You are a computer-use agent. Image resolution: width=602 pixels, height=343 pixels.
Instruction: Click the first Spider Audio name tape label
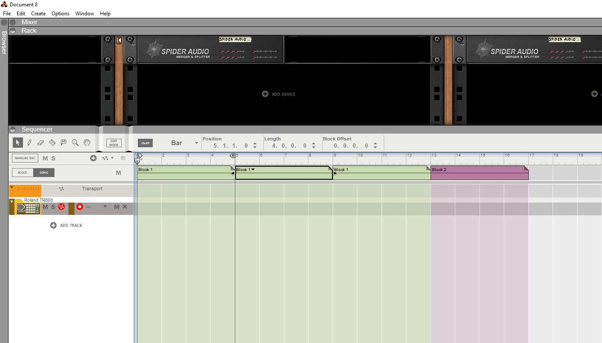[x=235, y=39]
